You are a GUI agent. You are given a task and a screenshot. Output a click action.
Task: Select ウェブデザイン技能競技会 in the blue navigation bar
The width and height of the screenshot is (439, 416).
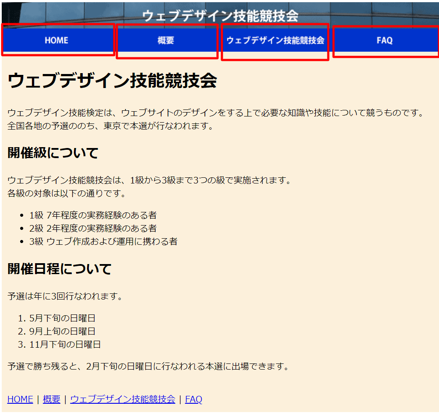[275, 40]
